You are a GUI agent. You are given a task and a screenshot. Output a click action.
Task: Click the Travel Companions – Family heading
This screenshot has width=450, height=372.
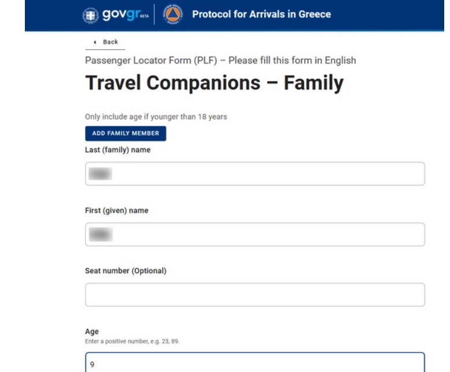(214, 83)
